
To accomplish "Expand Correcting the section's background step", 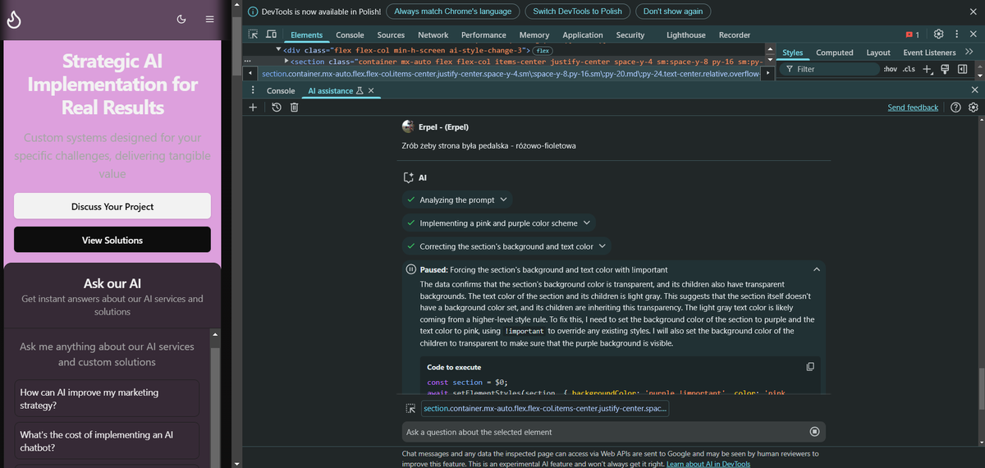I will 506,245.
